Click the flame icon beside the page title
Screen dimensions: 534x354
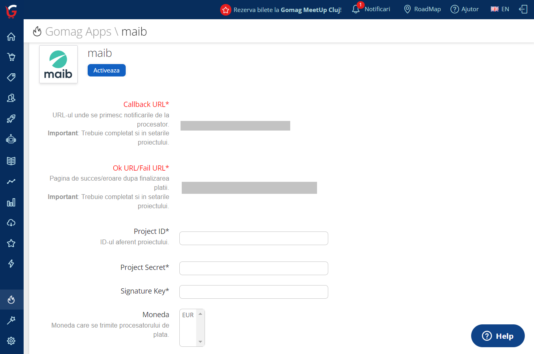point(37,31)
